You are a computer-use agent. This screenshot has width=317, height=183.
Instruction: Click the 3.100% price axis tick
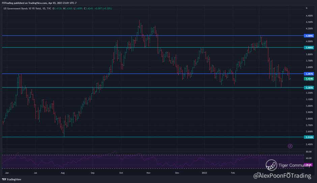coord(309,99)
